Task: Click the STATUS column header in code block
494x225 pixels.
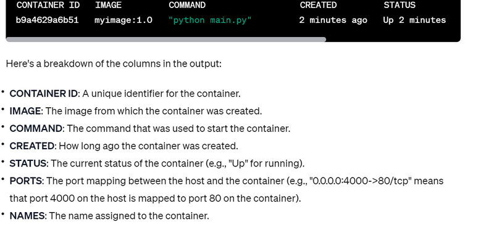Action: (400, 6)
